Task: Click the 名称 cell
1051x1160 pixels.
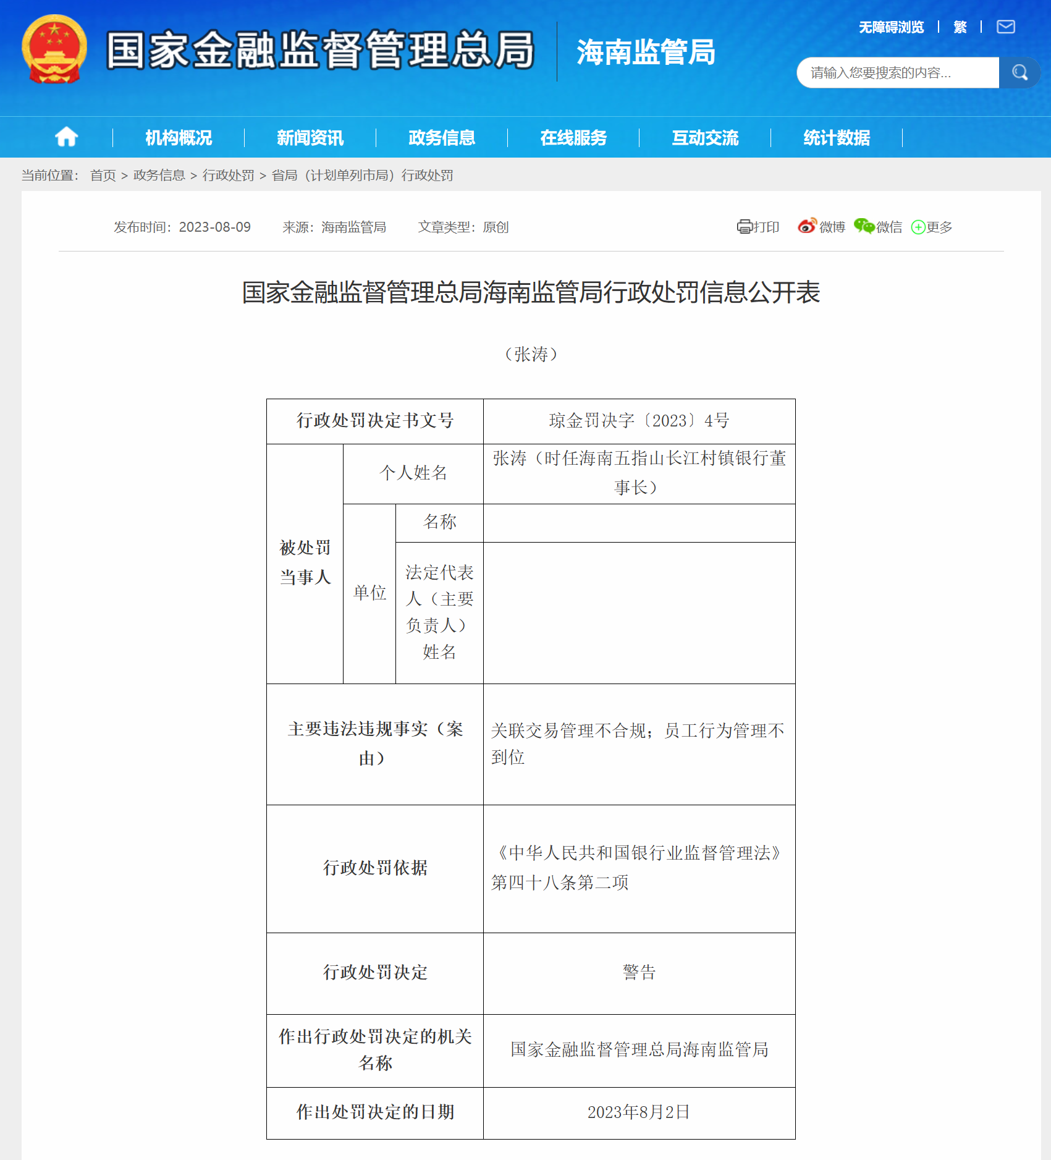Action: [439, 523]
